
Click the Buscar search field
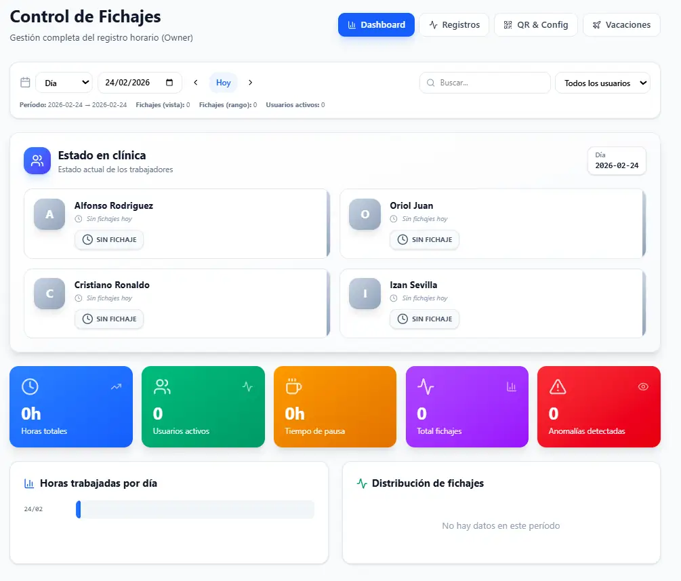click(x=485, y=83)
